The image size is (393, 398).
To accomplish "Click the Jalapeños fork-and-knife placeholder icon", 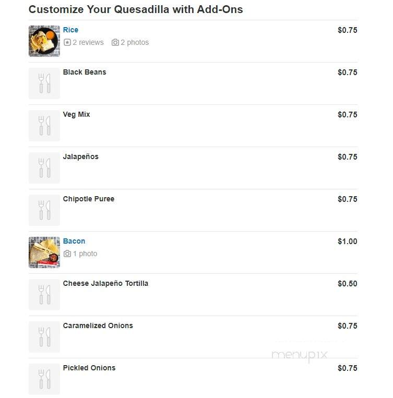I will tap(44, 168).
